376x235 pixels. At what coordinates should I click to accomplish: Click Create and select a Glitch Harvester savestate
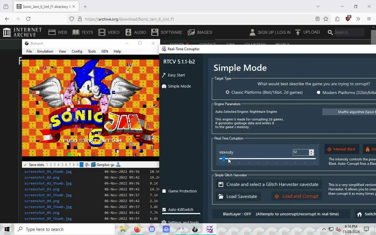pos(268,184)
